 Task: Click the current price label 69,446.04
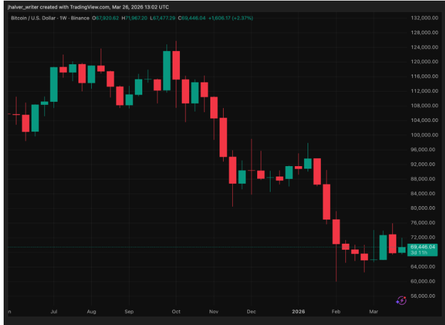click(x=423, y=247)
